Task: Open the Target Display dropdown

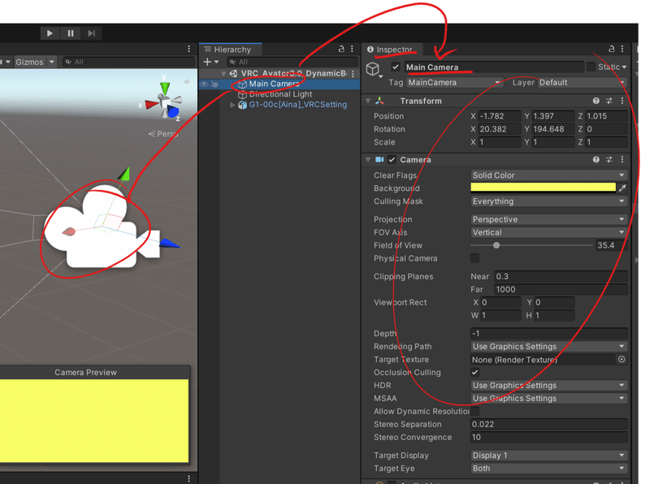Action: click(x=549, y=456)
